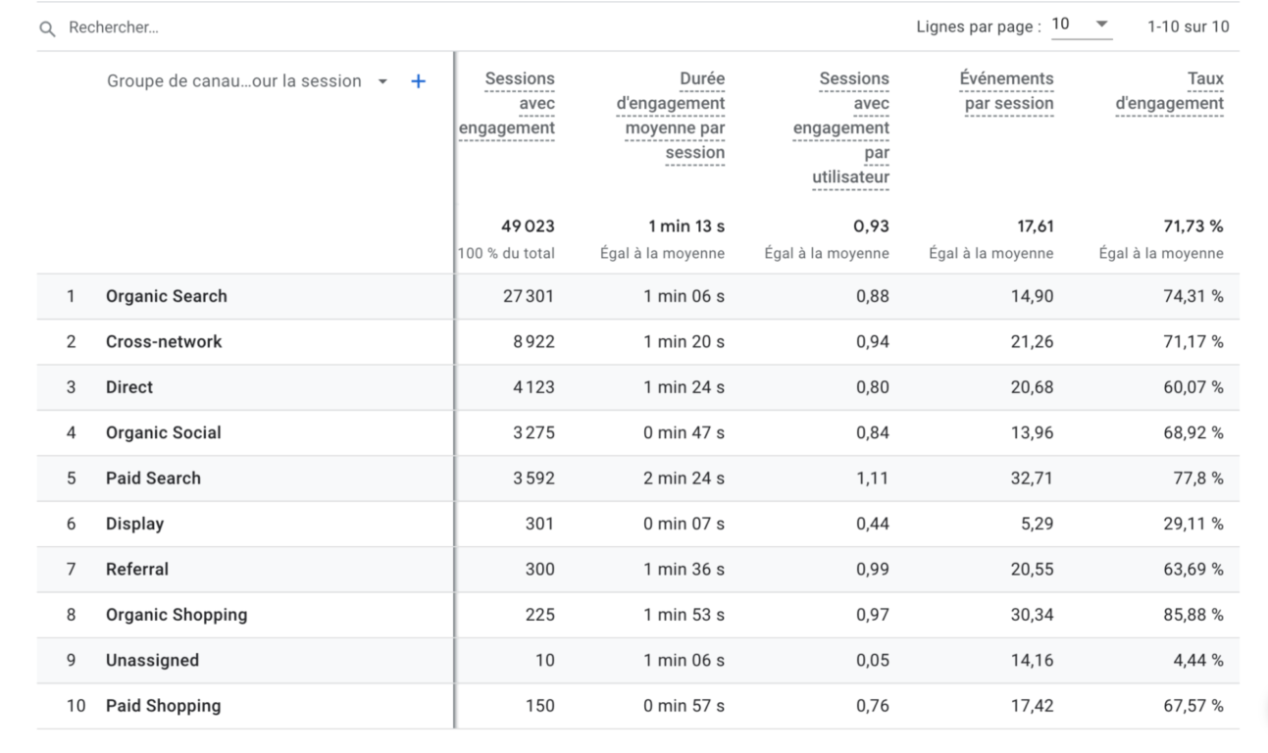Click the plus icon to add secondary dimension
The height and width of the screenshot is (753, 1268).
tap(418, 82)
